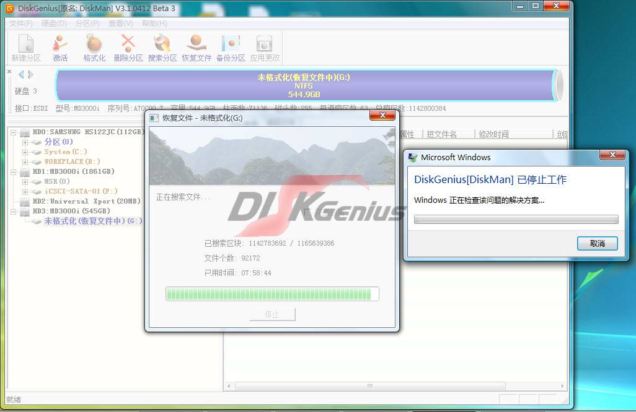Expand the MSR(0) tree node
This screenshot has height=412, width=636.
coord(25,182)
